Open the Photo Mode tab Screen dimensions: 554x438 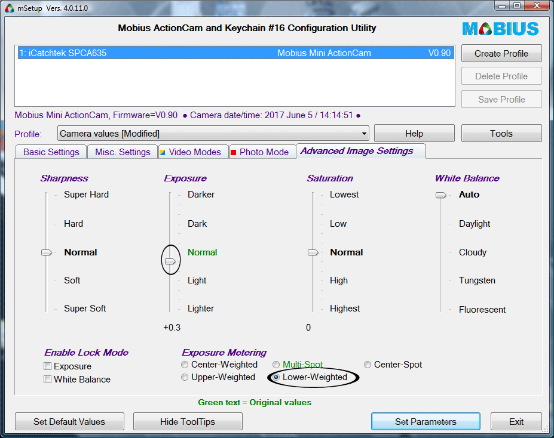click(x=263, y=152)
